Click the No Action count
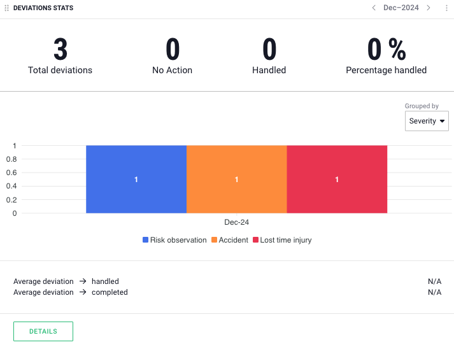 (173, 50)
